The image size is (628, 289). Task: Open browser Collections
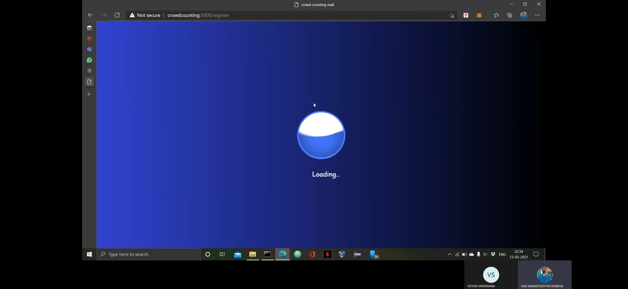[509, 15]
